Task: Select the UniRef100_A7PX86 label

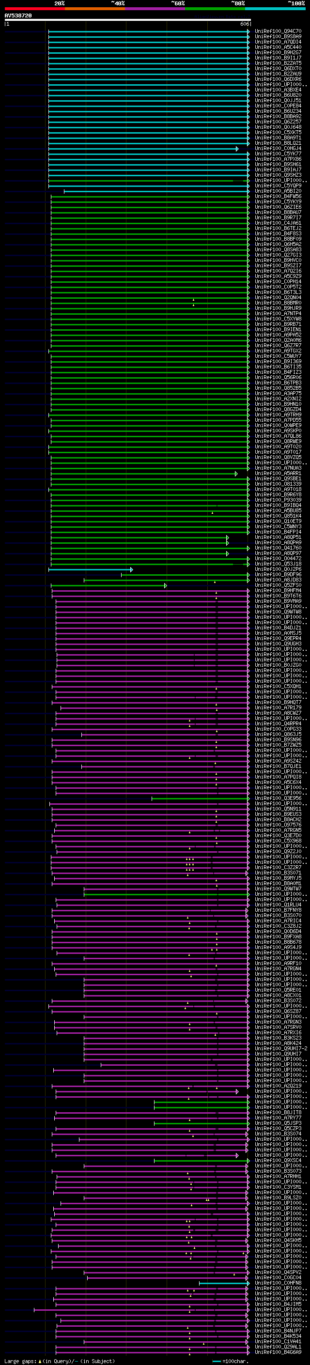Action: pyautogui.click(x=278, y=159)
